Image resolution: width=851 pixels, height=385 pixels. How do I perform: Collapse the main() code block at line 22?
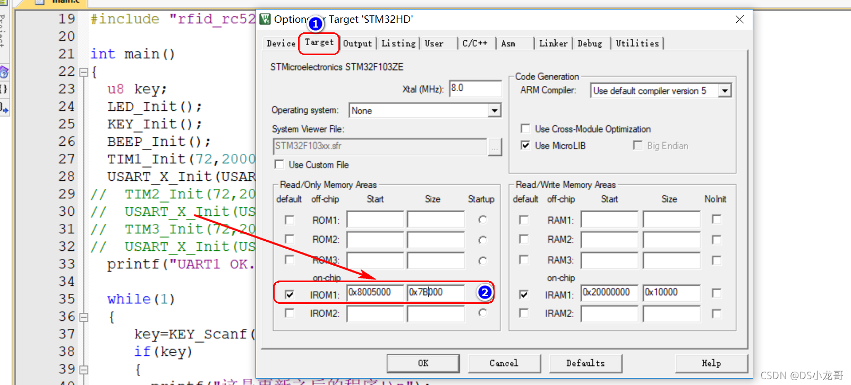point(83,72)
